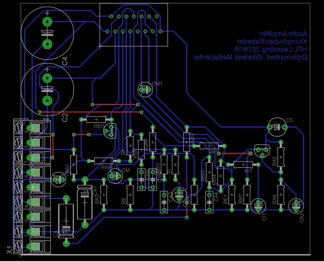Screen dimensions: 324x262
Task: Select resistor RINP body
Action: pos(104,161)
